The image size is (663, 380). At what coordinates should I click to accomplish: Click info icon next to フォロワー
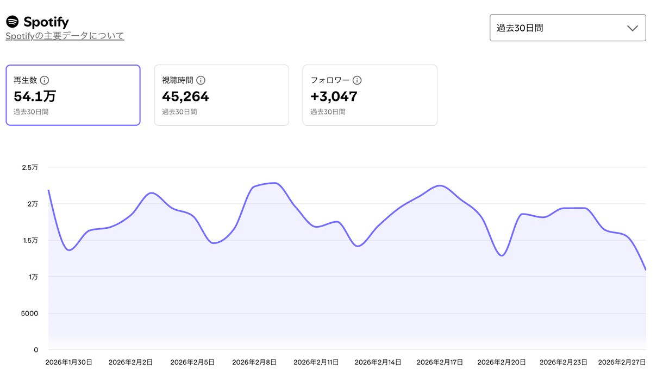(x=357, y=80)
